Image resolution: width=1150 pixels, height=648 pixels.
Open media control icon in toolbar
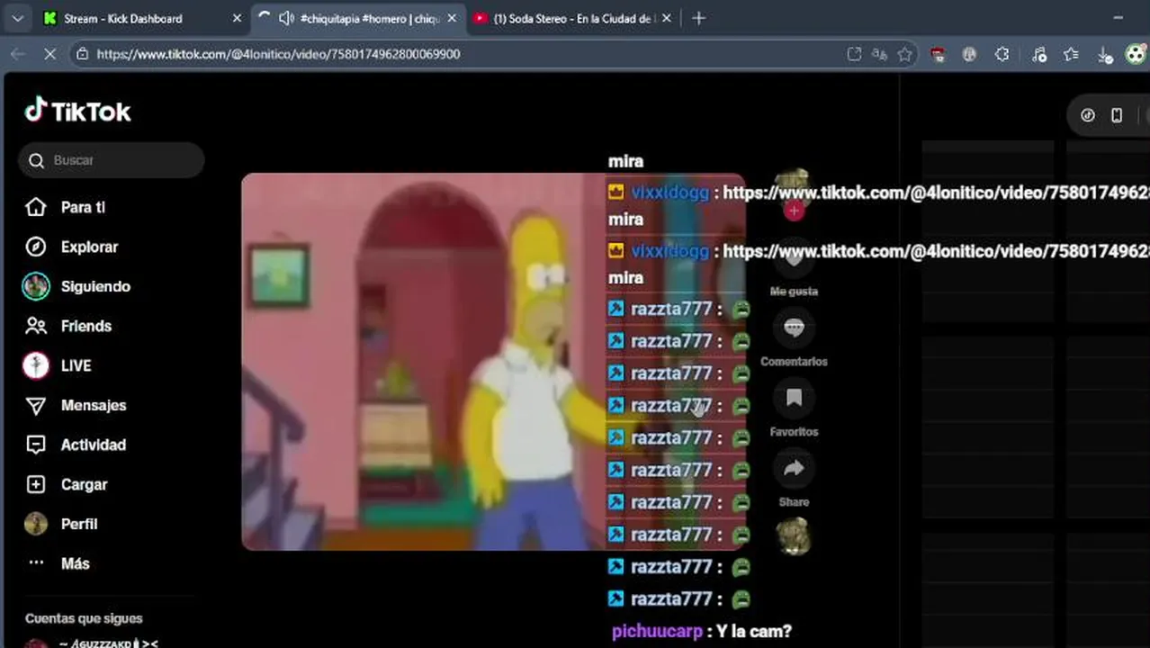point(1039,54)
